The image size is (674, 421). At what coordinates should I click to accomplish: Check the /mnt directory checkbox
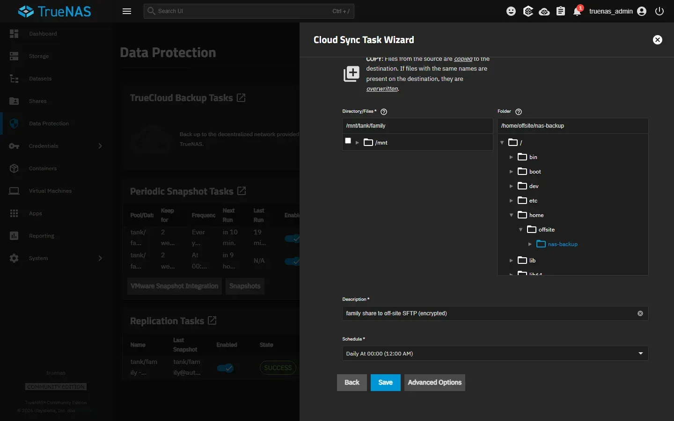click(348, 141)
